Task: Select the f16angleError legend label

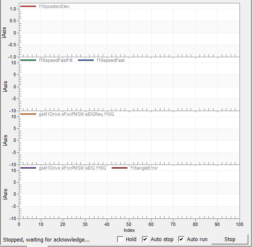Action: pyautogui.click(x=144, y=168)
